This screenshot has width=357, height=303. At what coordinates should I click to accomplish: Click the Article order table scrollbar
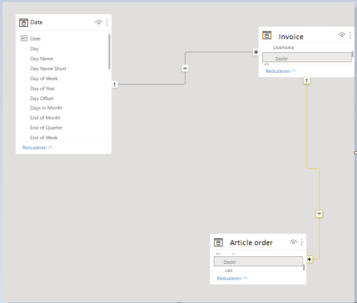click(303, 268)
